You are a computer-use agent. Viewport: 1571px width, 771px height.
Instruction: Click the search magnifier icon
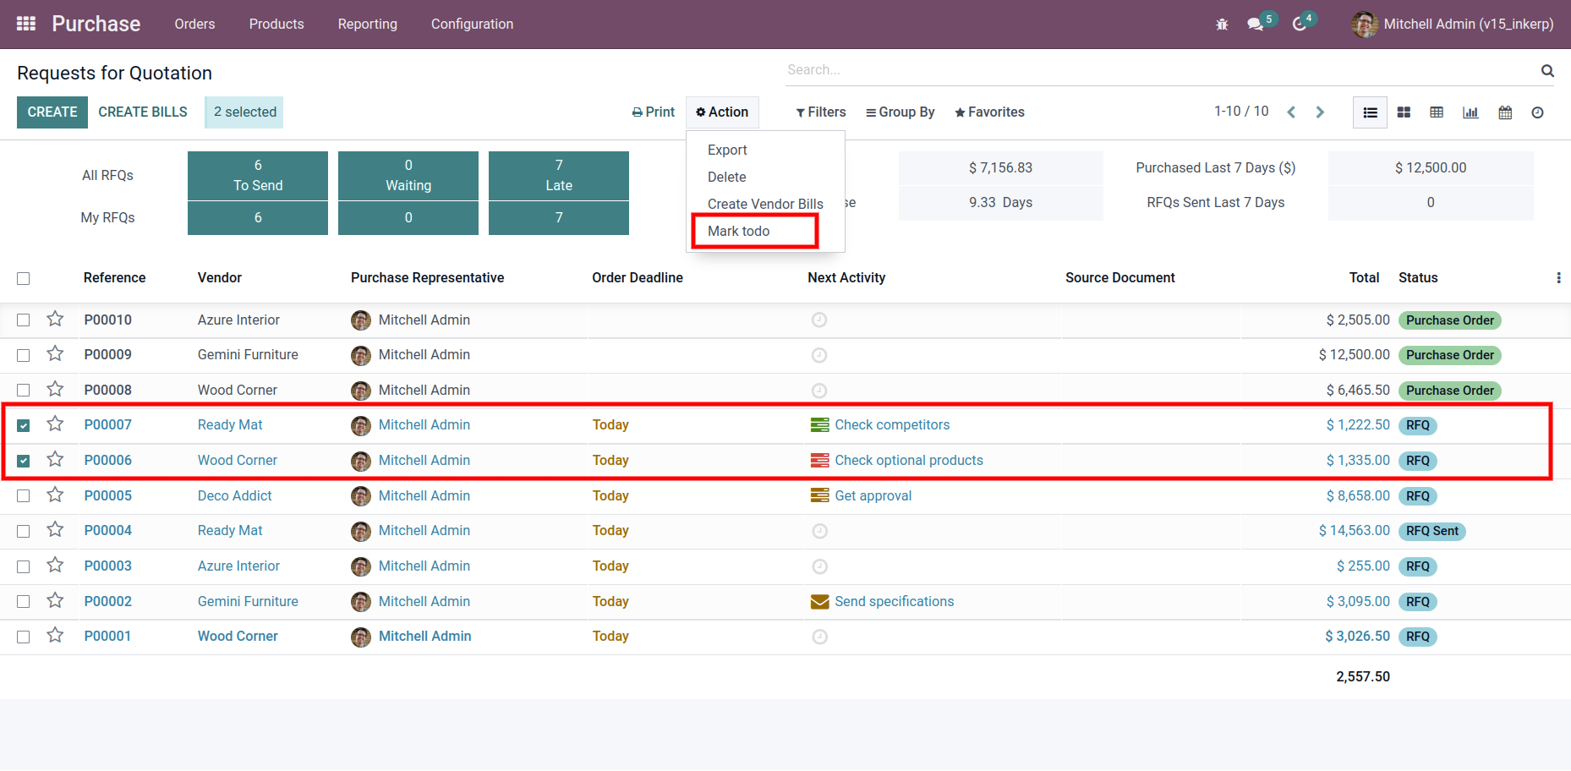(1547, 70)
